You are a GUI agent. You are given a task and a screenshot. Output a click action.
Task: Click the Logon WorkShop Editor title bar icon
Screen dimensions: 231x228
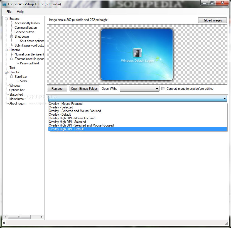(4, 4)
